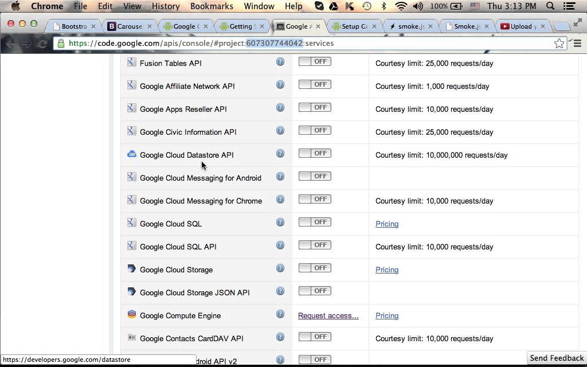Click the Google Cloud Datastore API icon
587x367 pixels.
coord(131,154)
